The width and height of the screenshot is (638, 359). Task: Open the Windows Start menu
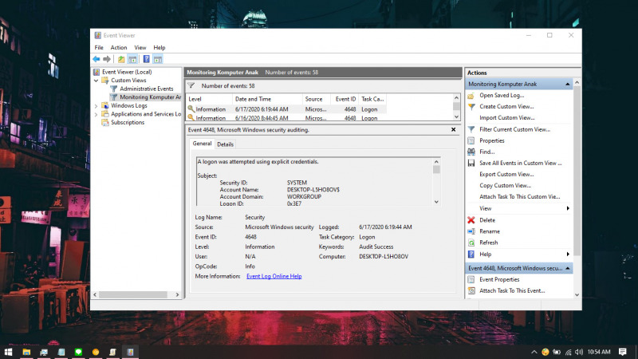click(x=8, y=352)
